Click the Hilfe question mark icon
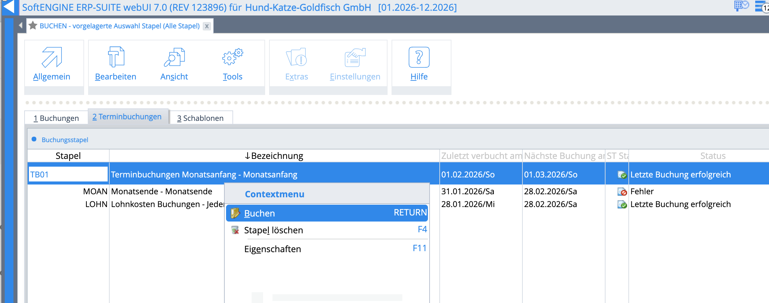This screenshot has height=303, width=769. pyautogui.click(x=419, y=58)
